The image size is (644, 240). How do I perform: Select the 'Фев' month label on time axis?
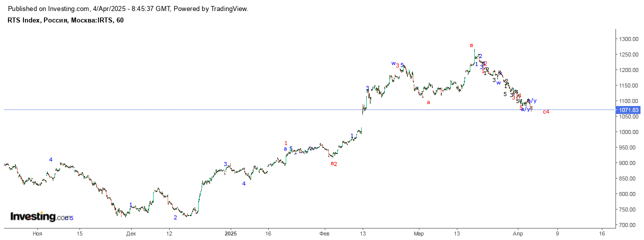coord(324,233)
